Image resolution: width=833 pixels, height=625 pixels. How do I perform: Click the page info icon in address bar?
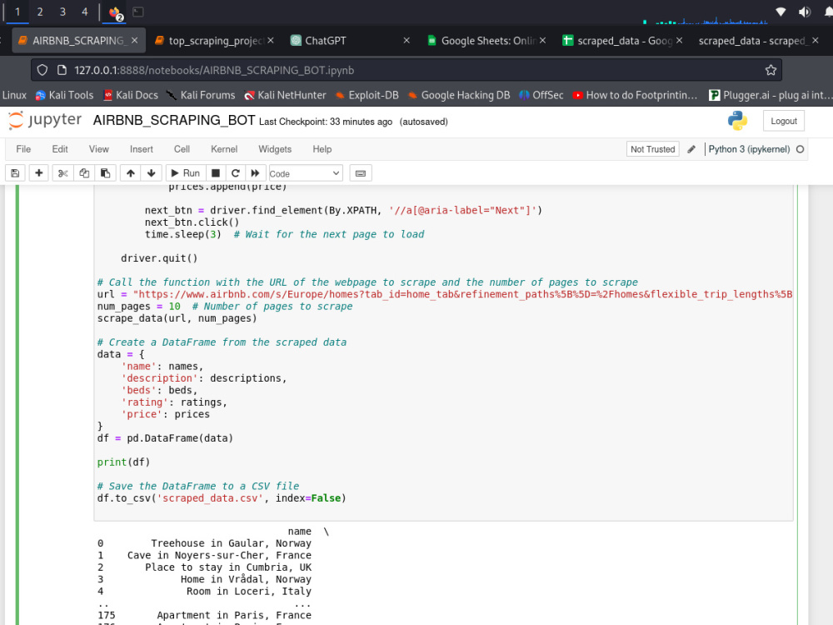pos(62,70)
